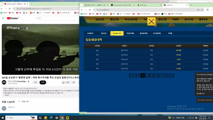Open comment sort order 정렬 기준

click(x=24, y=101)
